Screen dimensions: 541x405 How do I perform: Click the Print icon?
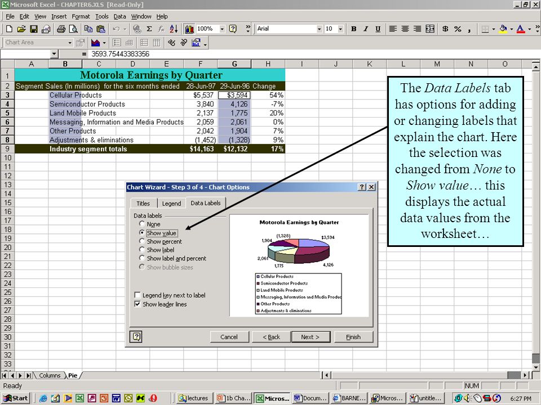click(61, 29)
